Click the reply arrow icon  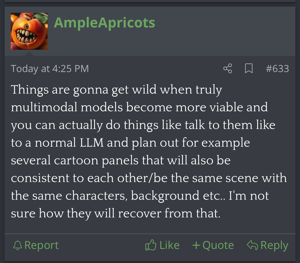tap(252, 245)
